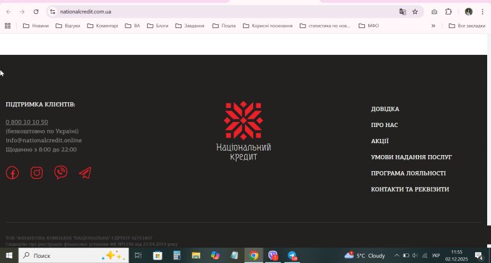Open the Extensions puzzle icon
The image size is (491, 263).
pyautogui.click(x=448, y=11)
